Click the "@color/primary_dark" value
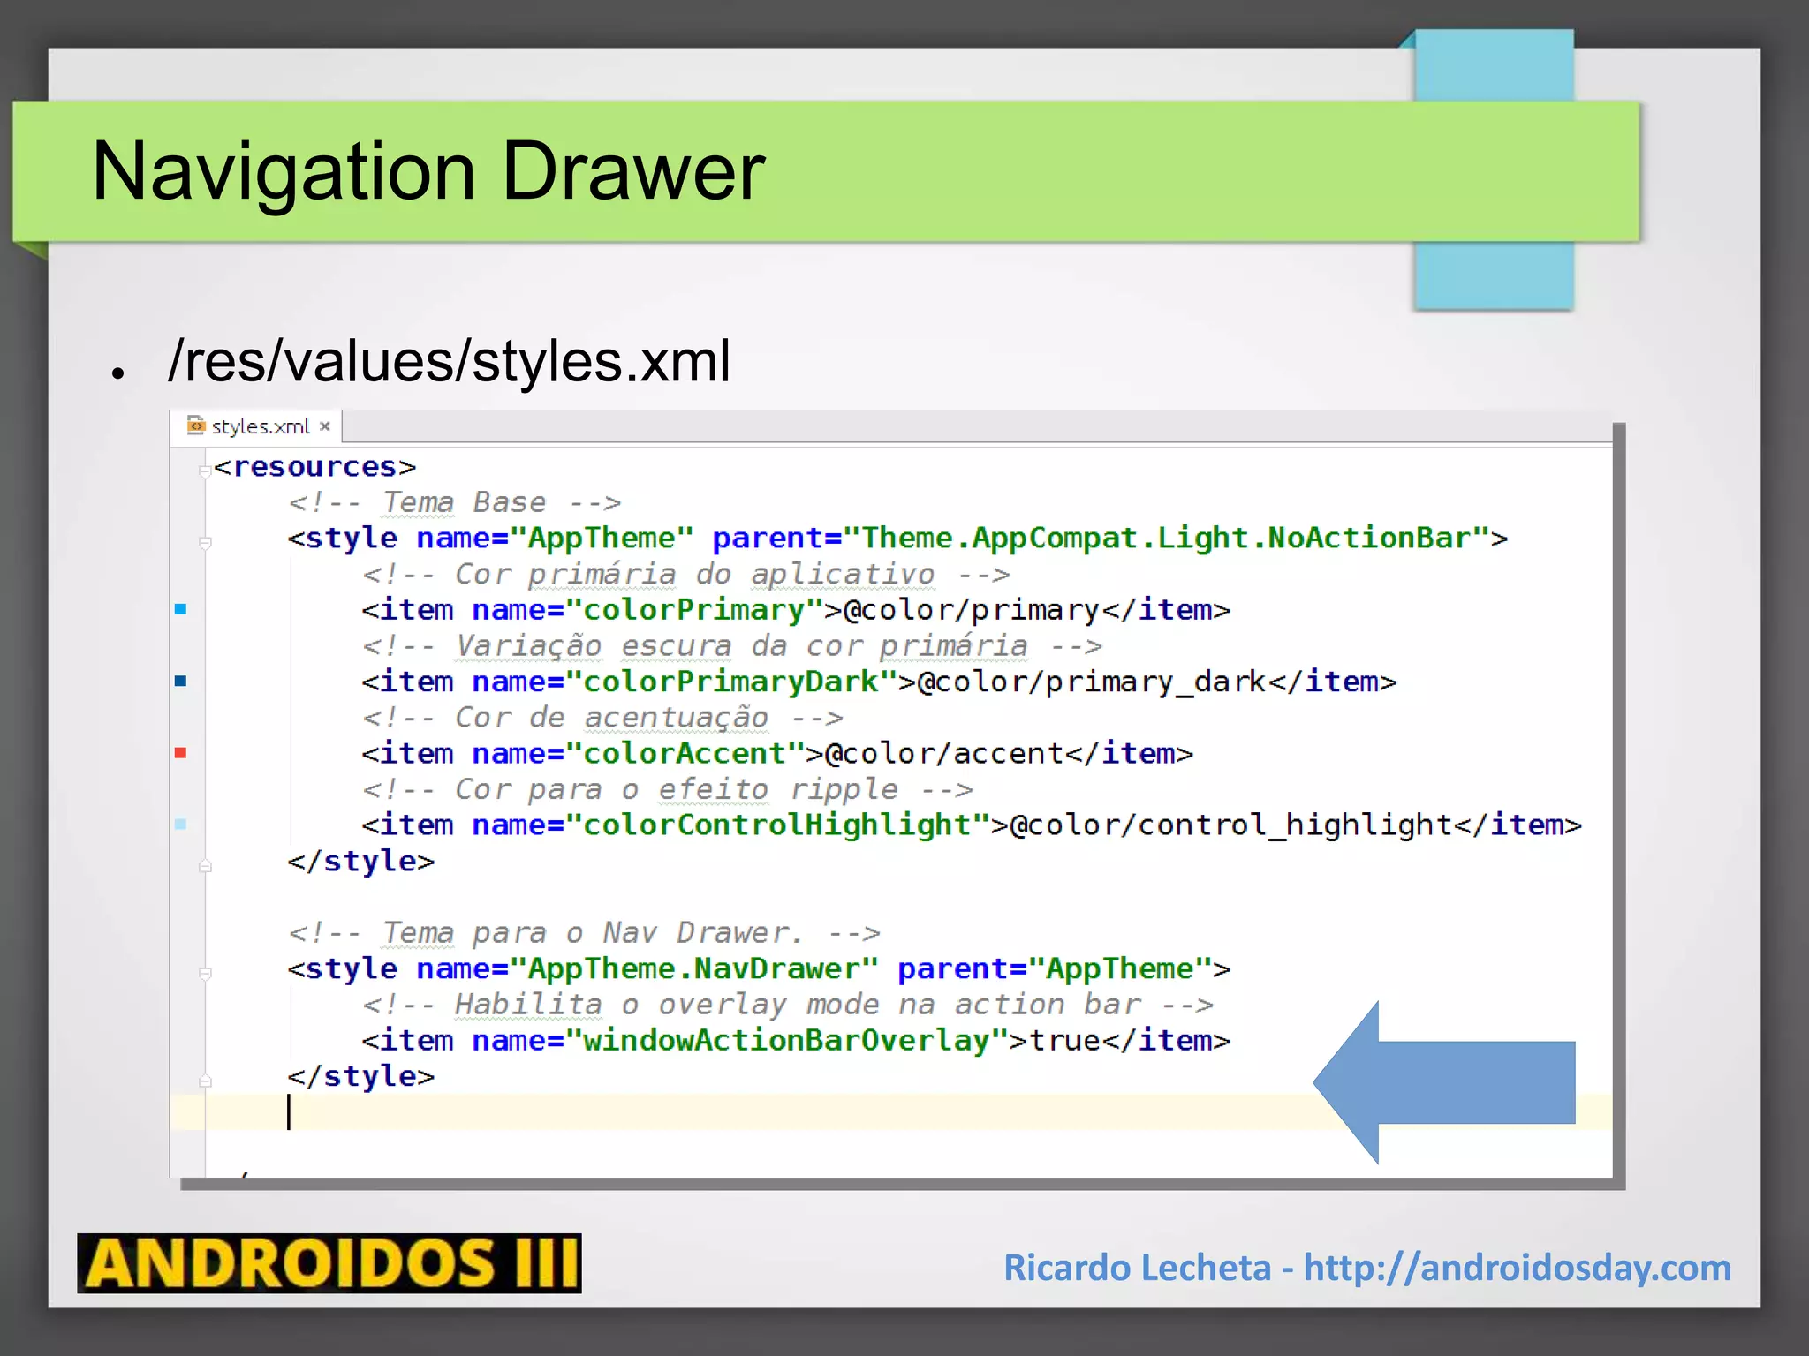This screenshot has height=1356, width=1809. click(1093, 682)
